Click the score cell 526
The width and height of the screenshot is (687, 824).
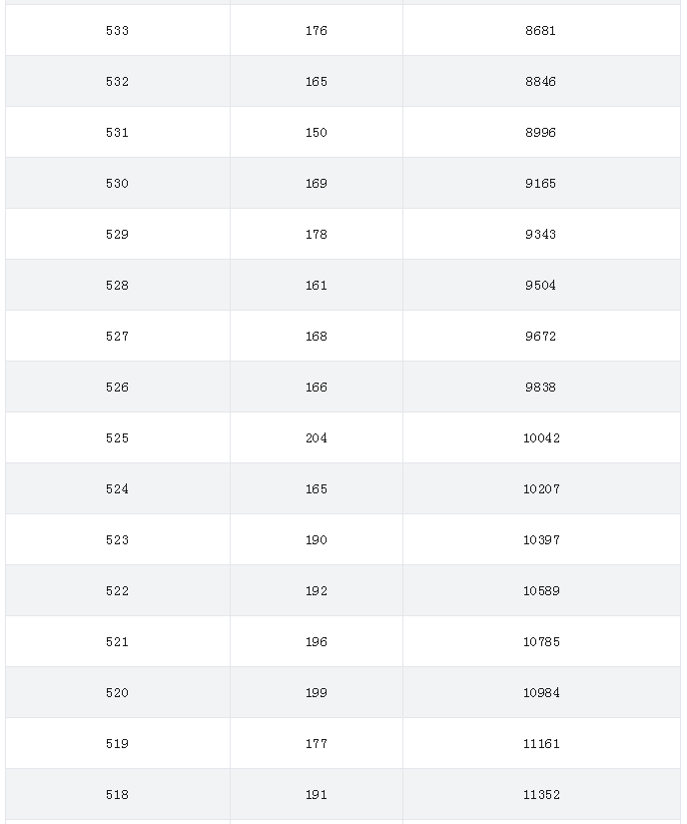[117, 388]
